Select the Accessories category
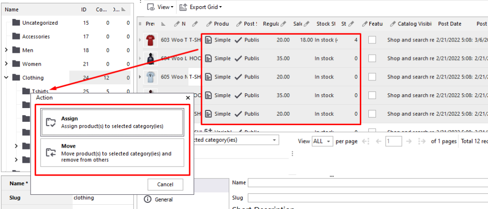 [x=36, y=36]
